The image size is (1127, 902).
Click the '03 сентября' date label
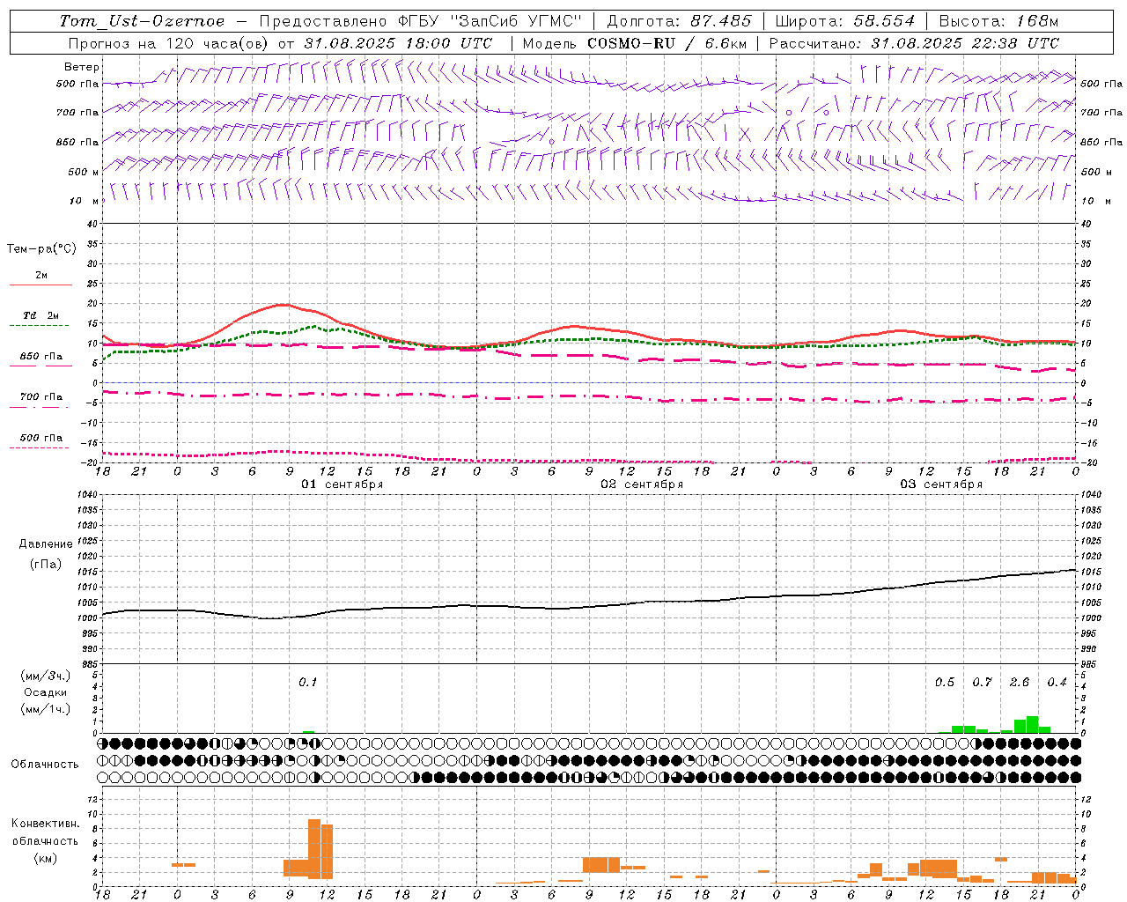pos(941,484)
